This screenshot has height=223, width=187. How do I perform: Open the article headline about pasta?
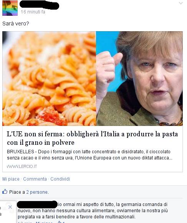click(92, 138)
